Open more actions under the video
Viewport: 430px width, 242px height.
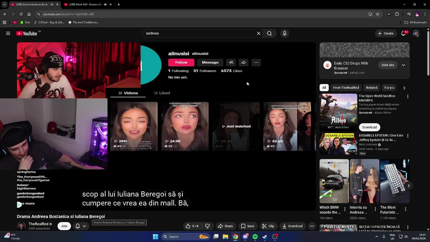click(312, 226)
